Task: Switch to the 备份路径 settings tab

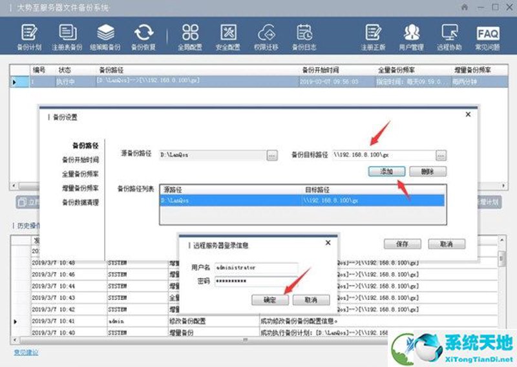Action: point(85,145)
